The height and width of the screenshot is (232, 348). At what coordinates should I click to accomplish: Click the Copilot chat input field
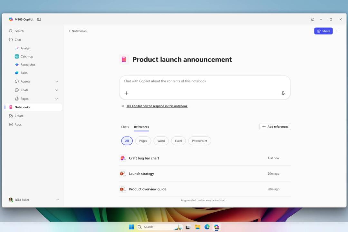(205, 87)
